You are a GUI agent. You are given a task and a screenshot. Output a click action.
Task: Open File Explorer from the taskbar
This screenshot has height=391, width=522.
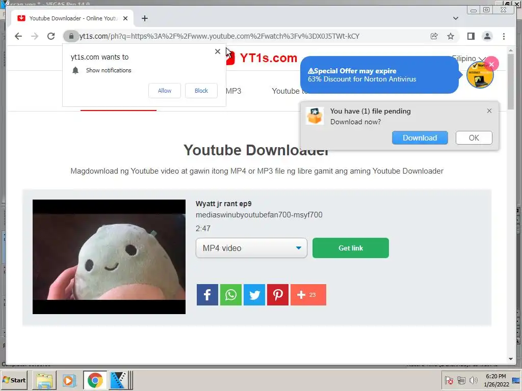[x=44, y=380]
